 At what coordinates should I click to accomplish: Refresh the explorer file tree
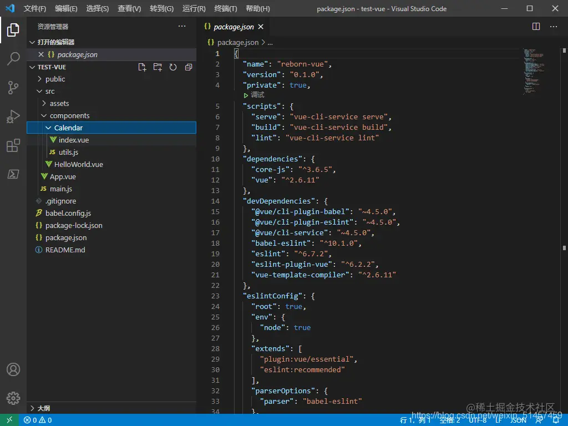(173, 67)
